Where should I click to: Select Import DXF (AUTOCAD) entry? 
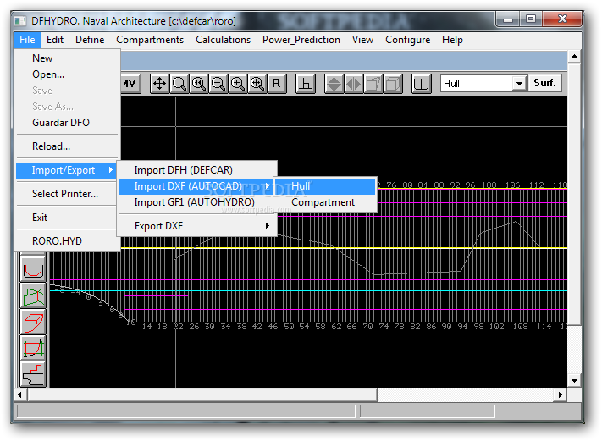point(197,186)
